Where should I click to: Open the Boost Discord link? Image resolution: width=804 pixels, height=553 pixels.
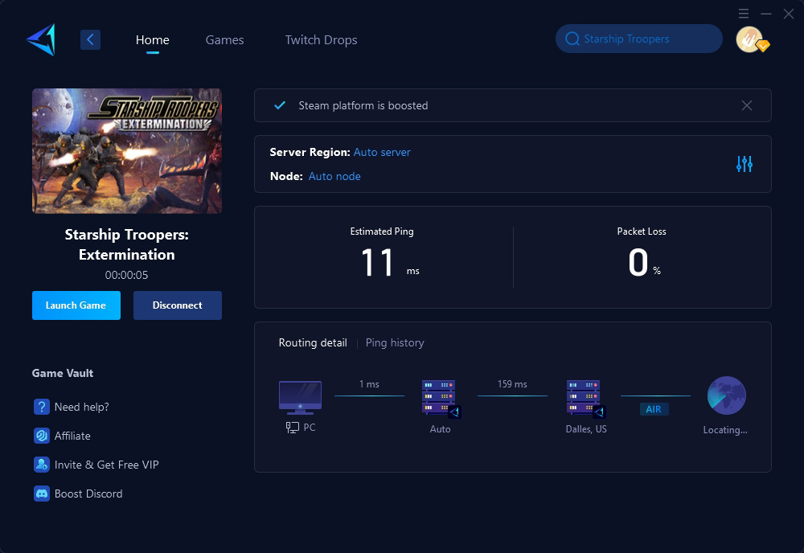(88, 494)
